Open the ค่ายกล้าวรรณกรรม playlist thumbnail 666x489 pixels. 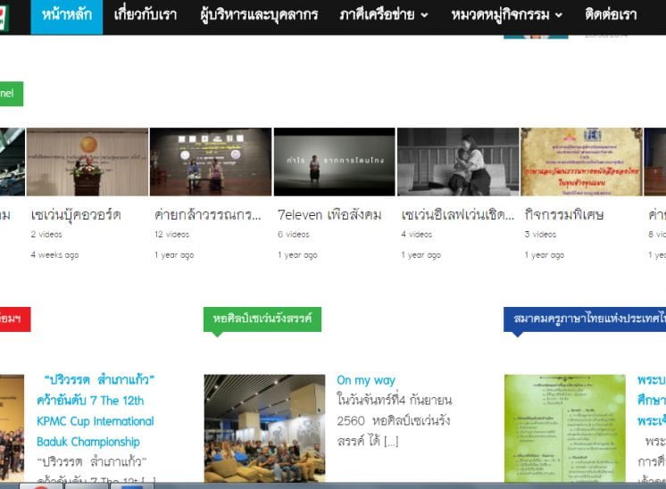(x=211, y=162)
